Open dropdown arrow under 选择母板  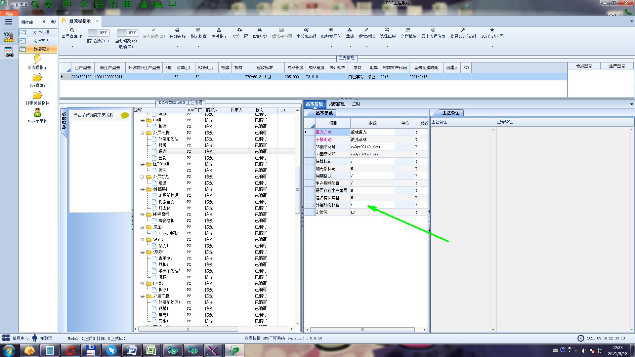tap(388, 46)
